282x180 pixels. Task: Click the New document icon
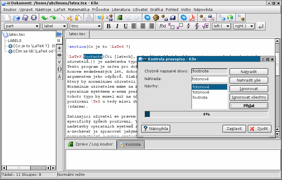pyautogui.click(x=8, y=18)
